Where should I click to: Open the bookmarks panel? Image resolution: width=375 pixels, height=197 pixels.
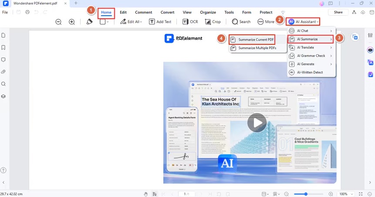point(3,47)
